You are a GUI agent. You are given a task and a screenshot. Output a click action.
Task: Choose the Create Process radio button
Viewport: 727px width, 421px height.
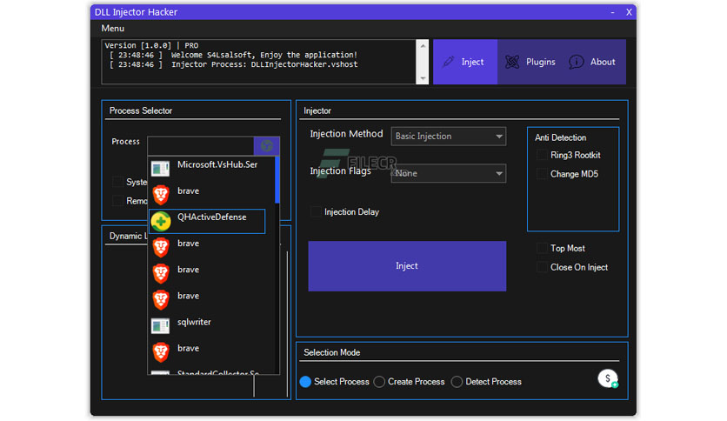point(379,382)
